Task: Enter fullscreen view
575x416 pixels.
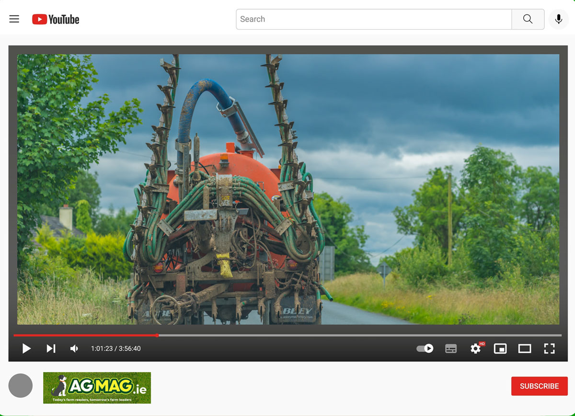Action: (x=549, y=348)
